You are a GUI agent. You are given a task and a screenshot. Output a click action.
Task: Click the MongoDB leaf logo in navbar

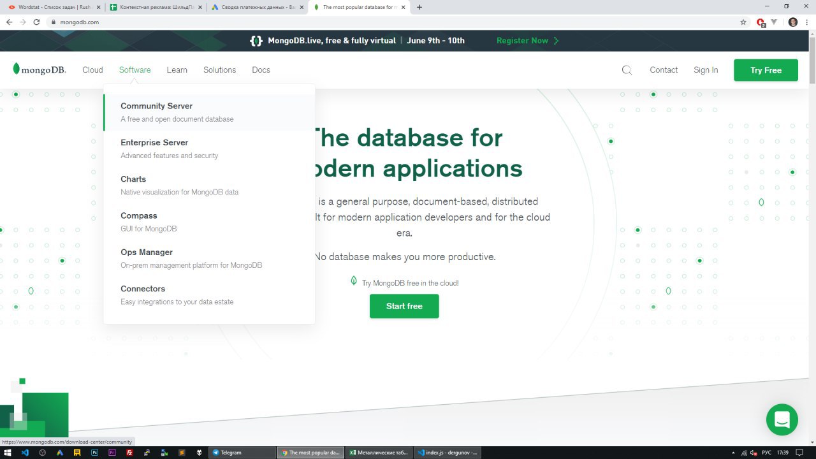click(x=39, y=69)
